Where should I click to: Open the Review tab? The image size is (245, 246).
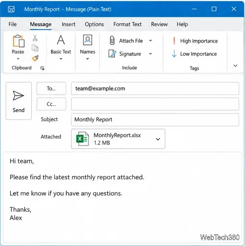pos(159,24)
